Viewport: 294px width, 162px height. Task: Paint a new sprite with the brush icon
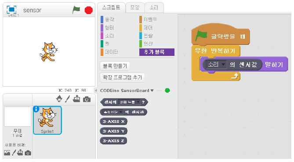click(x=68, y=99)
